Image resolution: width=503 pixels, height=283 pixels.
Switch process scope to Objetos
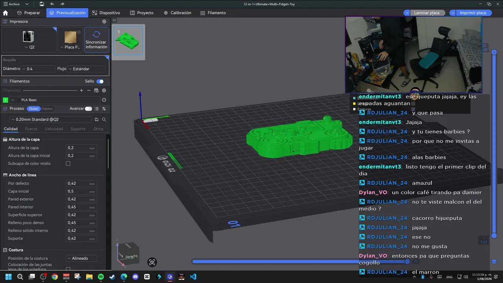click(47, 108)
